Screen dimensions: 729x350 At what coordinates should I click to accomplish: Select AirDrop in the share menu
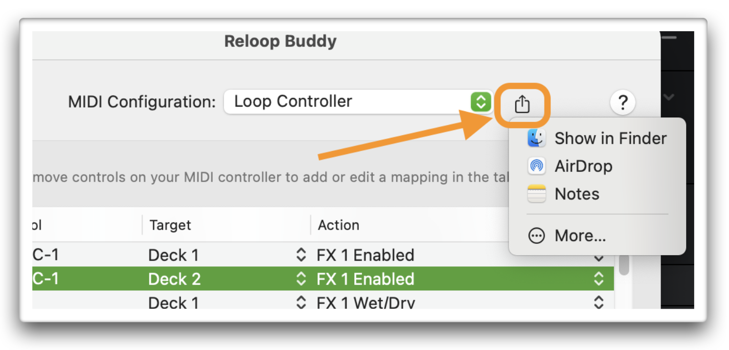tap(570, 166)
